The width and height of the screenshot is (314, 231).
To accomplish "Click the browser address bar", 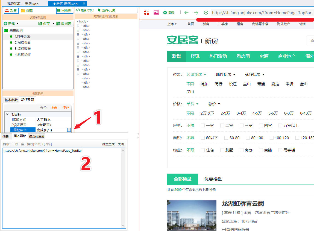I will point(262,13).
